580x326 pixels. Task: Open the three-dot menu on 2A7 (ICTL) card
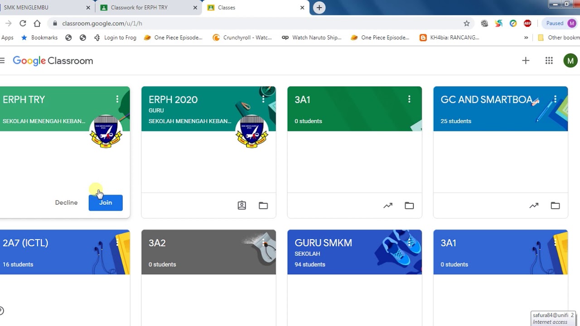pos(117,243)
